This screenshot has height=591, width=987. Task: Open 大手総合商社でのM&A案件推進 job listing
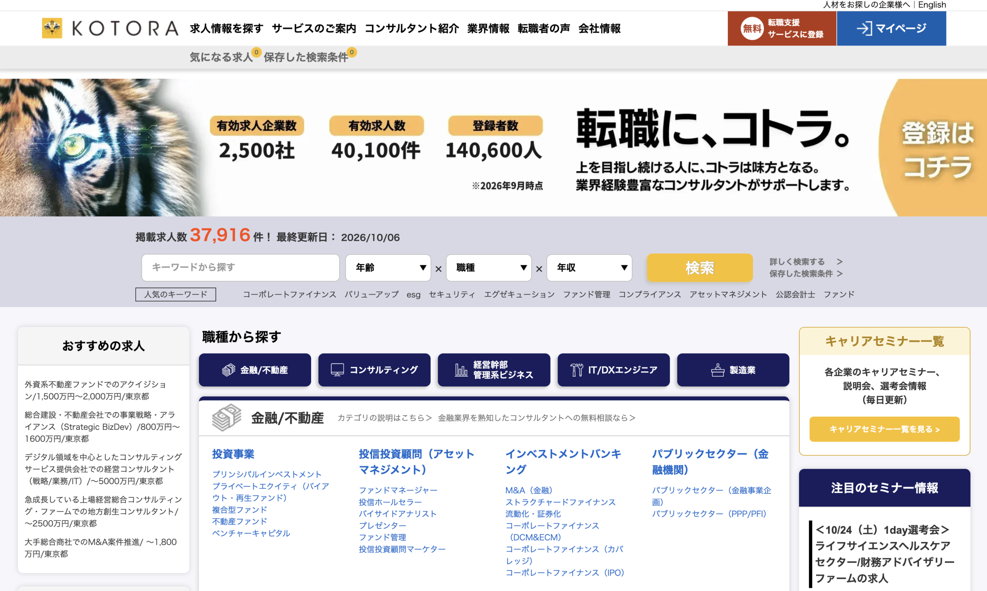(x=101, y=547)
